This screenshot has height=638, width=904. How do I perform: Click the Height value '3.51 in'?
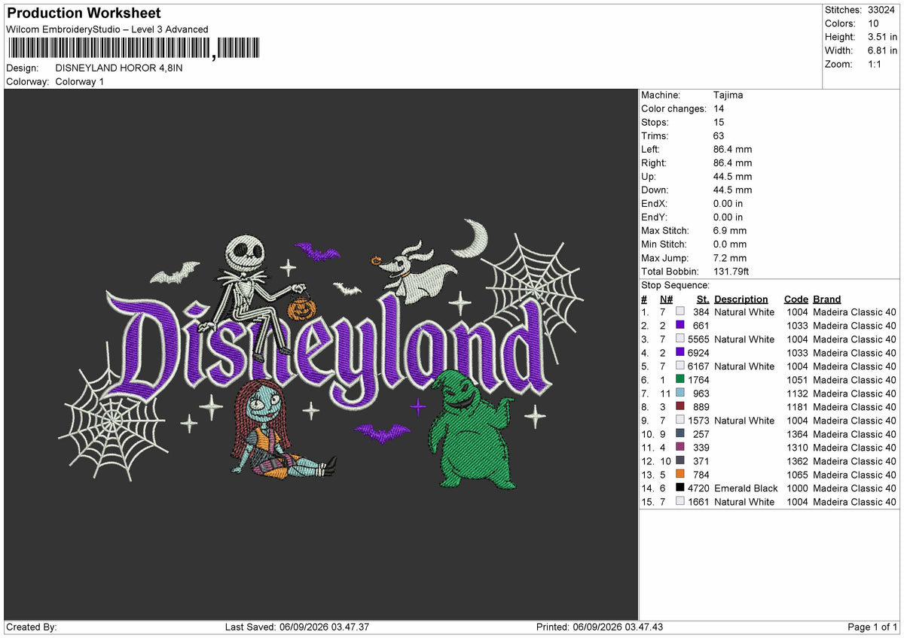tap(881, 37)
